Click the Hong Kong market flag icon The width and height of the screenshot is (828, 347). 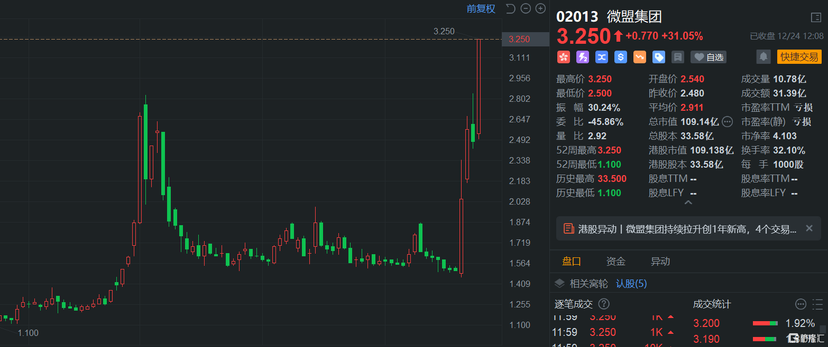[563, 57]
